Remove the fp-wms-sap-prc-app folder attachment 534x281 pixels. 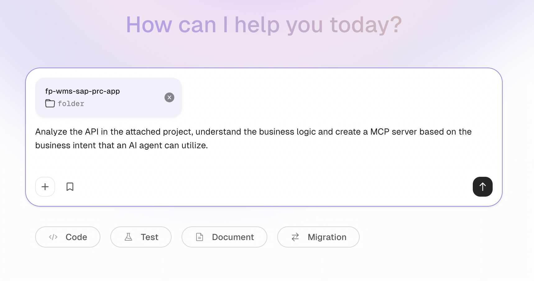pyautogui.click(x=169, y=97)
